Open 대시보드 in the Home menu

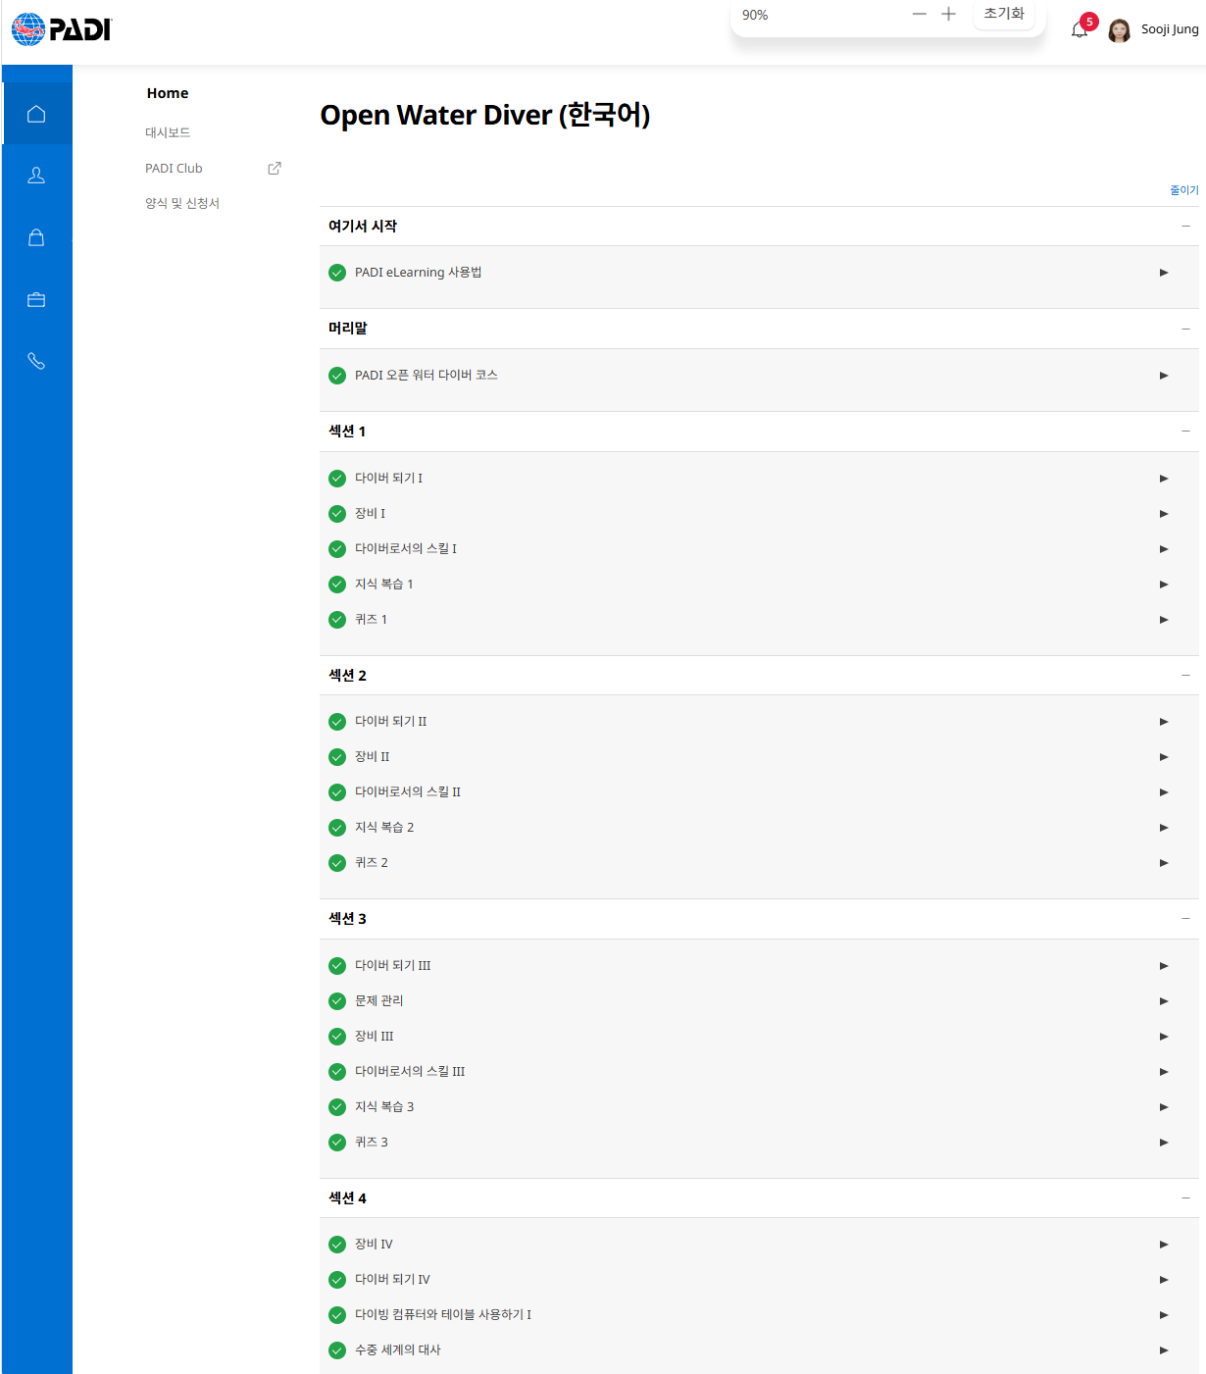tap(168, 132)
